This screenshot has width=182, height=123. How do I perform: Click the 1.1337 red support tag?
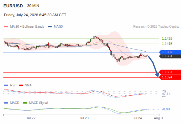170,72
